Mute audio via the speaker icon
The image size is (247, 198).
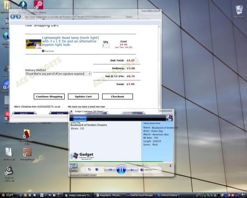point(142,170)
